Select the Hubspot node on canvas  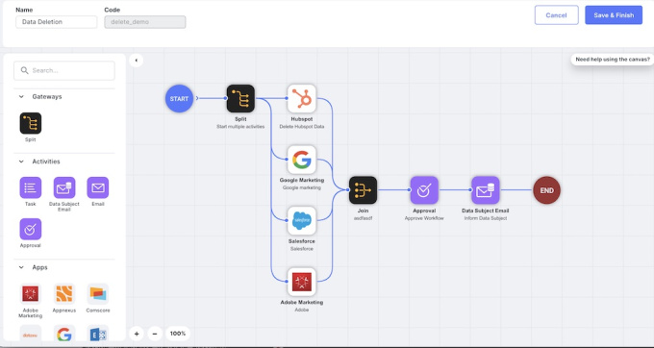click(x=302, y=99)
